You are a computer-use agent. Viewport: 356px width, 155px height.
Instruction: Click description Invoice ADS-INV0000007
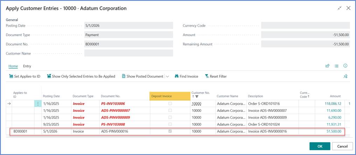pos(267,111)
